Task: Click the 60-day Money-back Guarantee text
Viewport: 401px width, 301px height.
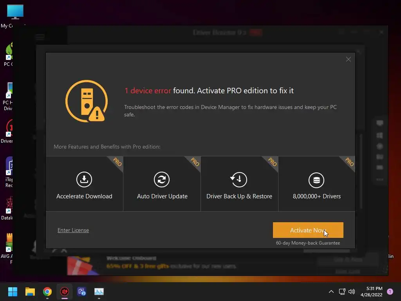Action: point(308,243)
